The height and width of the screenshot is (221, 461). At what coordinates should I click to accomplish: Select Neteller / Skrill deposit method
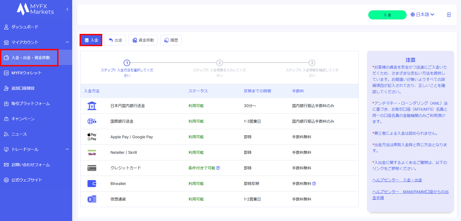click(x=220, y=152)
